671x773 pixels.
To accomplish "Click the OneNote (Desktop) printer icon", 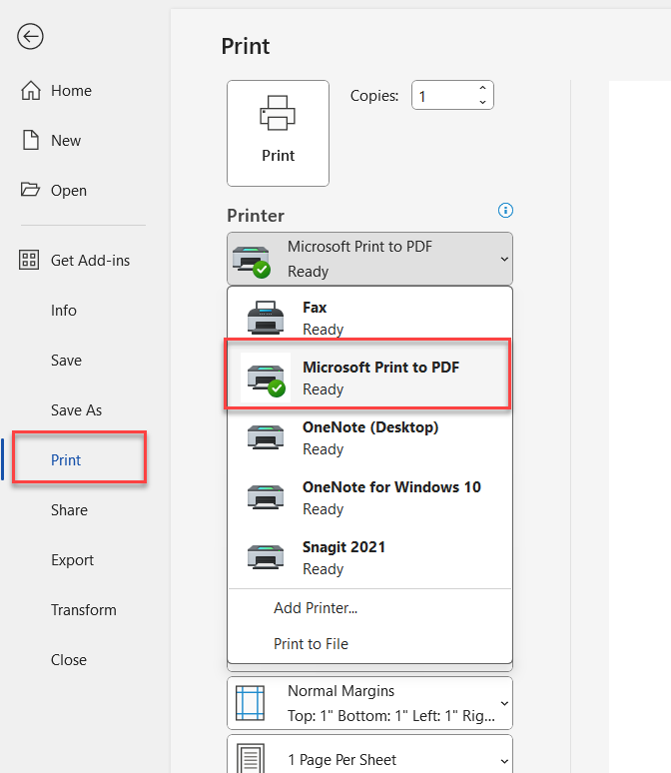I will click(x=266, y=436).
